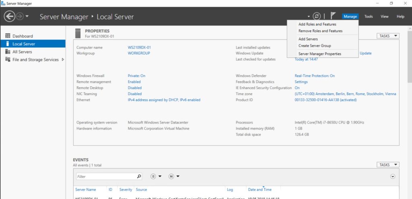Click Windows Firewall Private: On
Image resolution: width=412 pixels, height=199 pixels.
click(x=136, y=76)
